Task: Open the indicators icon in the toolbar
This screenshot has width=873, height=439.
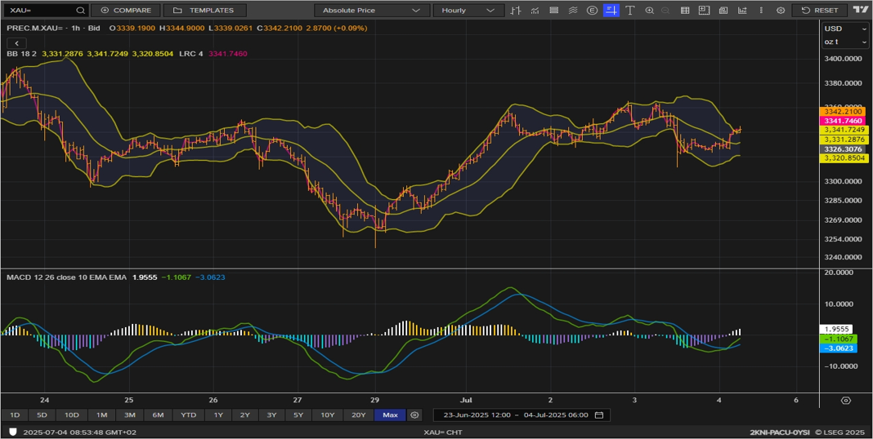Action: click(535, 10)
